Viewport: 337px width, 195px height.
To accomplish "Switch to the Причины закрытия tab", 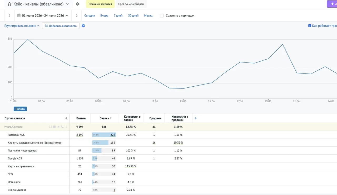I will [100, 4].
